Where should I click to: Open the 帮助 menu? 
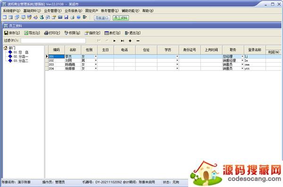pos(148,11)
